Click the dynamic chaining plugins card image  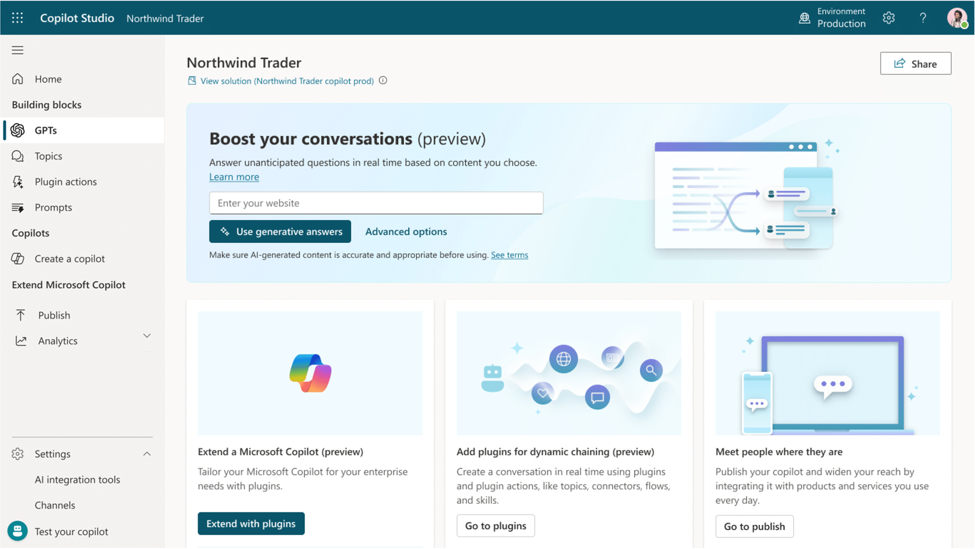point(569,373)
